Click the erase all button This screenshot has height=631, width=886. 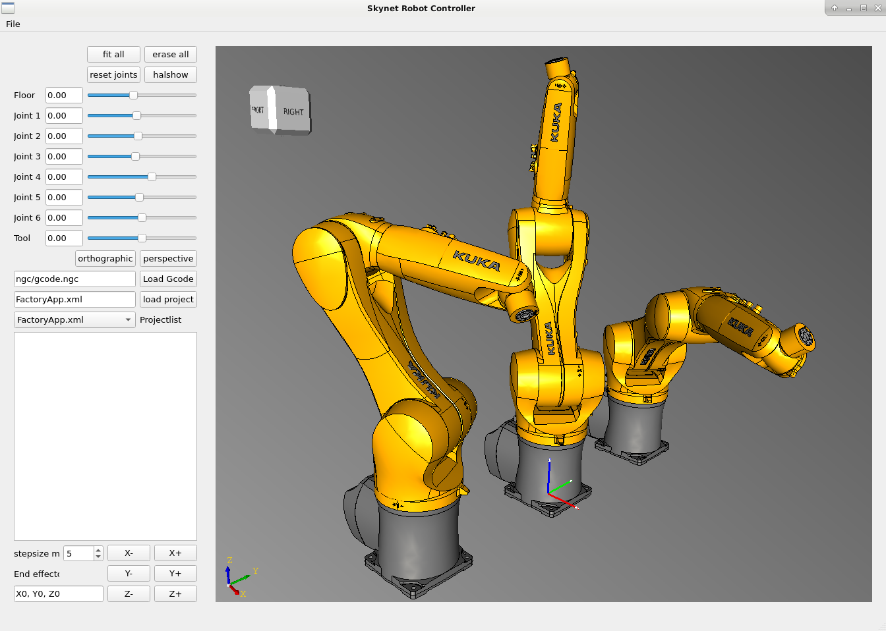click(171, 55)
